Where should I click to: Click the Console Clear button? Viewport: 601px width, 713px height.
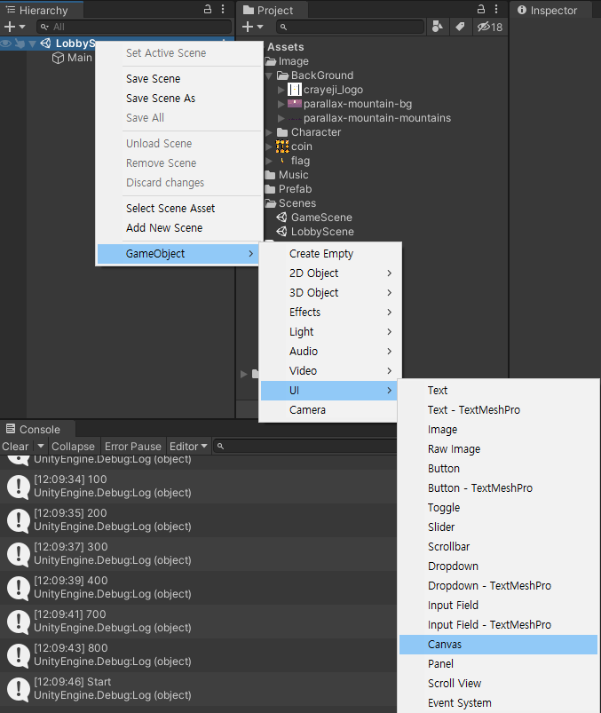click(x=15, y=447)
